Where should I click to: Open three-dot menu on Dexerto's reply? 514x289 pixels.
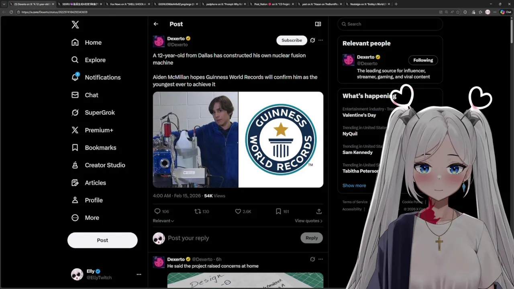[x=320, y=259]
